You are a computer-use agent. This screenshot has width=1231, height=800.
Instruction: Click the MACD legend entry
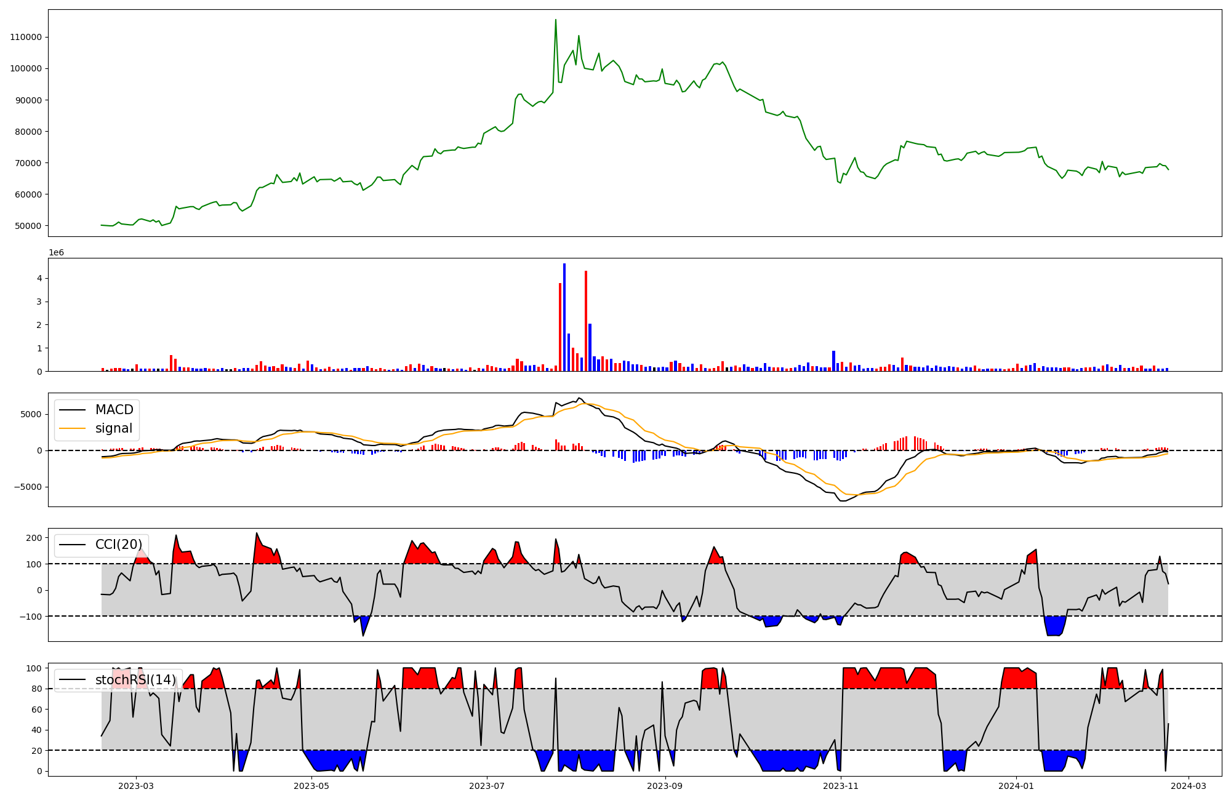[114, 410]
